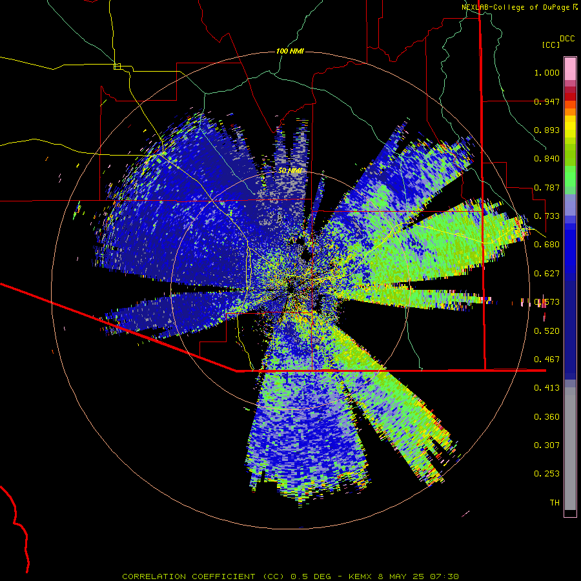Click the TH threshold label in legend
The height and width of the screenshot is (581, 581).
tap(555, 503)
